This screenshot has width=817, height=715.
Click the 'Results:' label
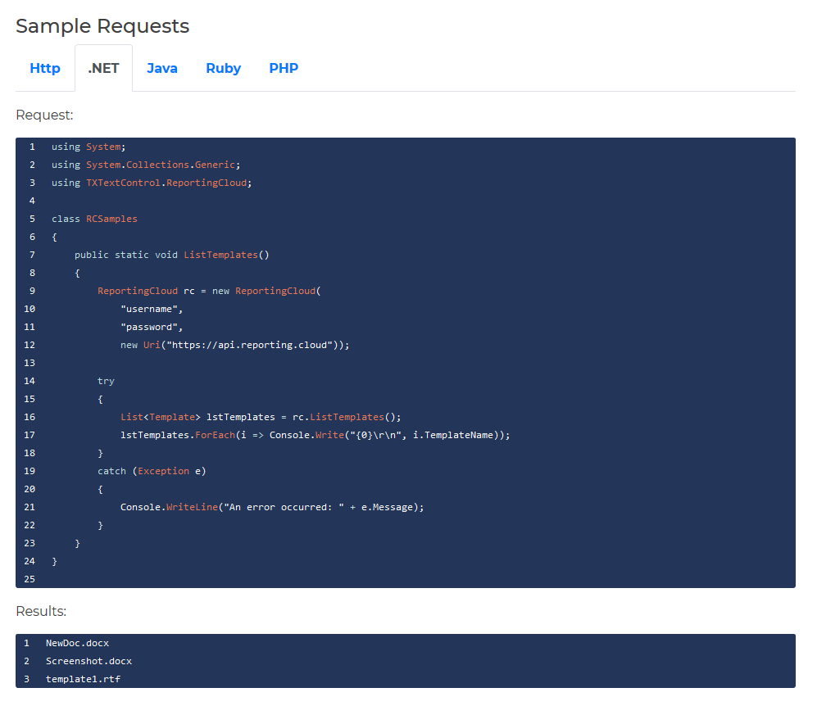pos(41,611)
